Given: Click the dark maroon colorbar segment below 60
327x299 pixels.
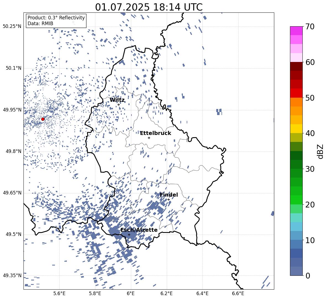Looking at the screenshot, I should click(x=296, y=66).
